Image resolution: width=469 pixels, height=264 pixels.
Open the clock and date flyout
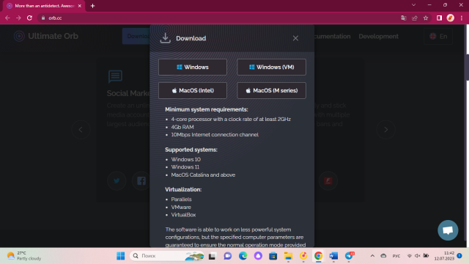[x=445, y=256]
